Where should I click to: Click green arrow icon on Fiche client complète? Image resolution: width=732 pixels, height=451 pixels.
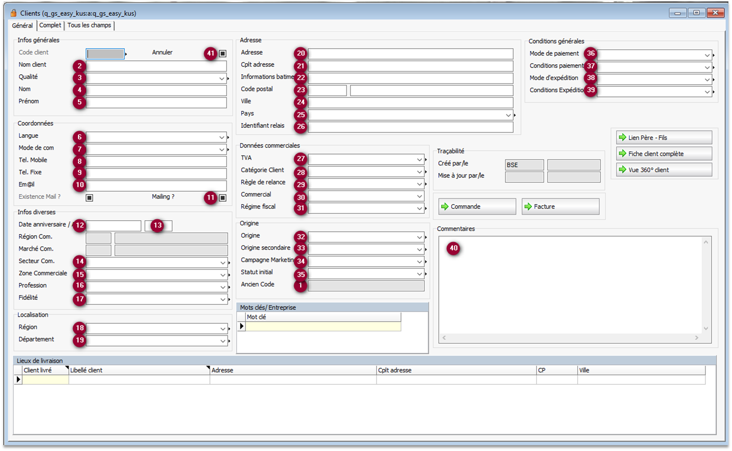tap(623, 153)
